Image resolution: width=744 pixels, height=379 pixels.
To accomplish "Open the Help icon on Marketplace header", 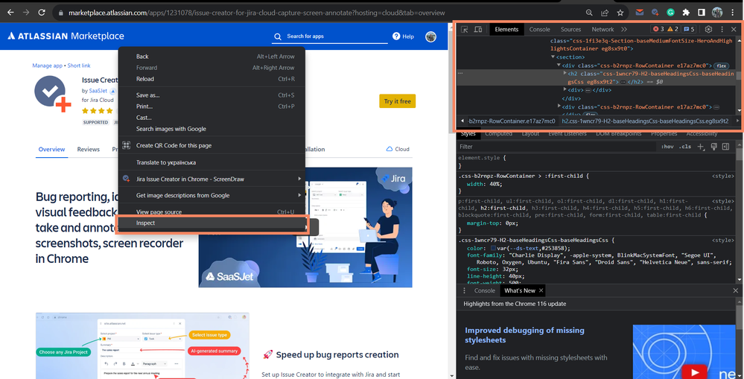I will 403,36.
